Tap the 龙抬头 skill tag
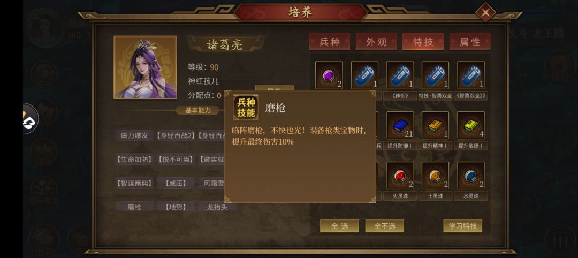This screenshot has width=578, height=258. (217, 207)
